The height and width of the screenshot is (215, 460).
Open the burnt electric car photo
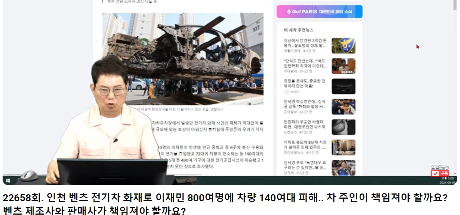[183, 59]
